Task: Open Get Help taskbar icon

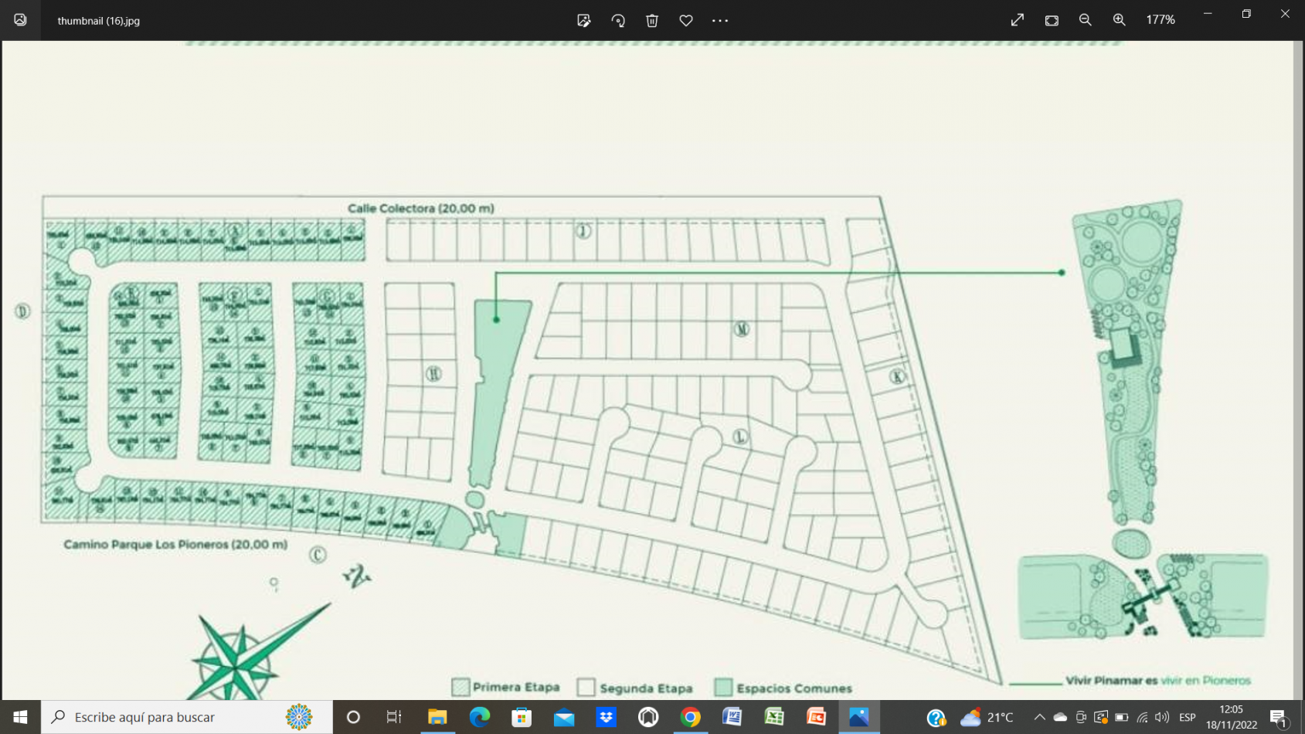Action: coord(936,718)
